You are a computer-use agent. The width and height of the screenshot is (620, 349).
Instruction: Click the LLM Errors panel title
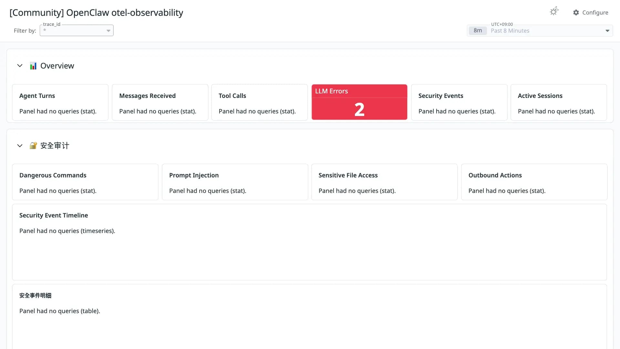(x=331, y=91)
